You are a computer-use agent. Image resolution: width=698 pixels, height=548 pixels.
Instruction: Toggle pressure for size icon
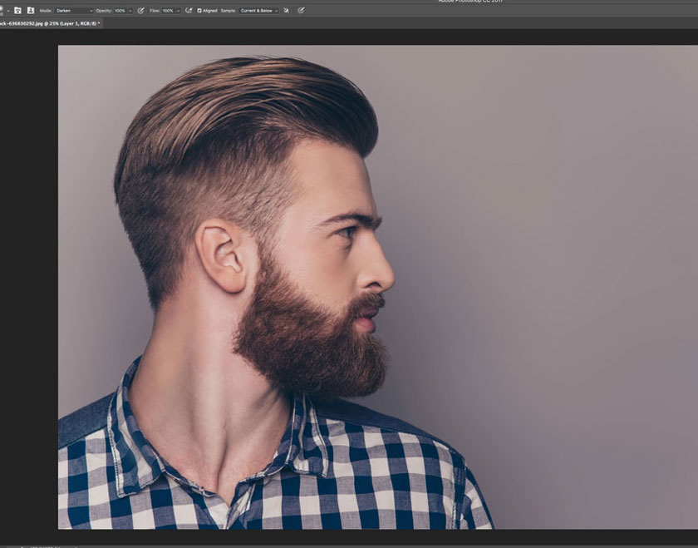[x=301, y=10]
